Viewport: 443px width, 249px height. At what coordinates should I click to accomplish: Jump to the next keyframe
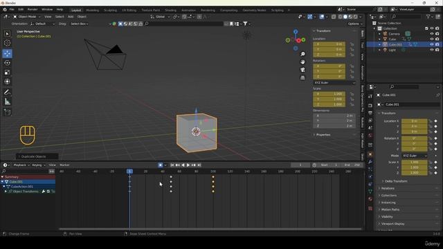point(194,165)
